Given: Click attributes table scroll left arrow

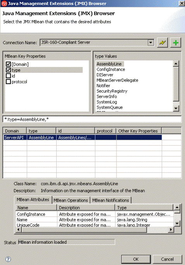Looking at the screenshot, I should [x=19, y=229].
